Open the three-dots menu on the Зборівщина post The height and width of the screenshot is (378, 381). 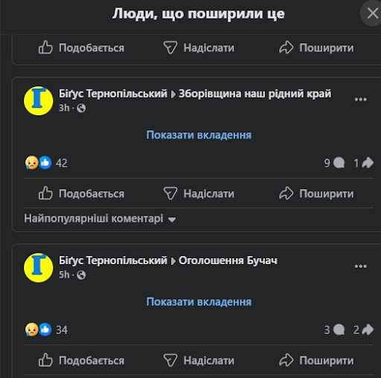[x=361, y=100]
